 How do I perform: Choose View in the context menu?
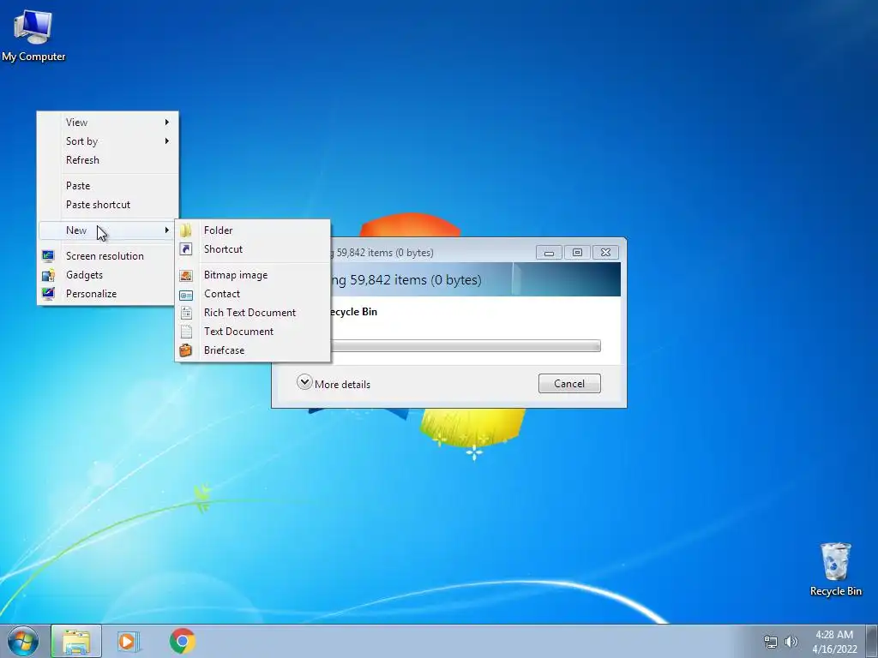[107, 122]
